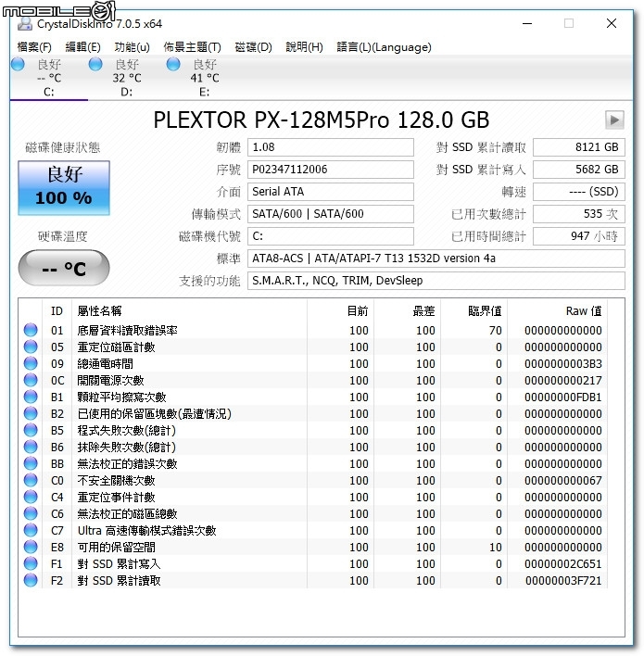Click the serial number field P02347112006

[x=331, y=170]
